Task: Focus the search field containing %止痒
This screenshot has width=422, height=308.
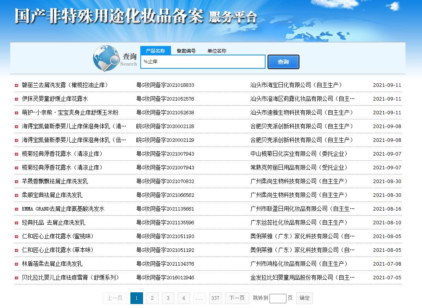Action: [x=203, y=62]
